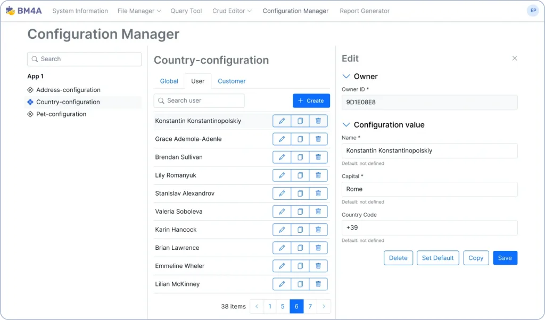The height and width of the screenshot is (320, 545).
Task: Edit the Emmeline Wheler entry
Action: 282,266
